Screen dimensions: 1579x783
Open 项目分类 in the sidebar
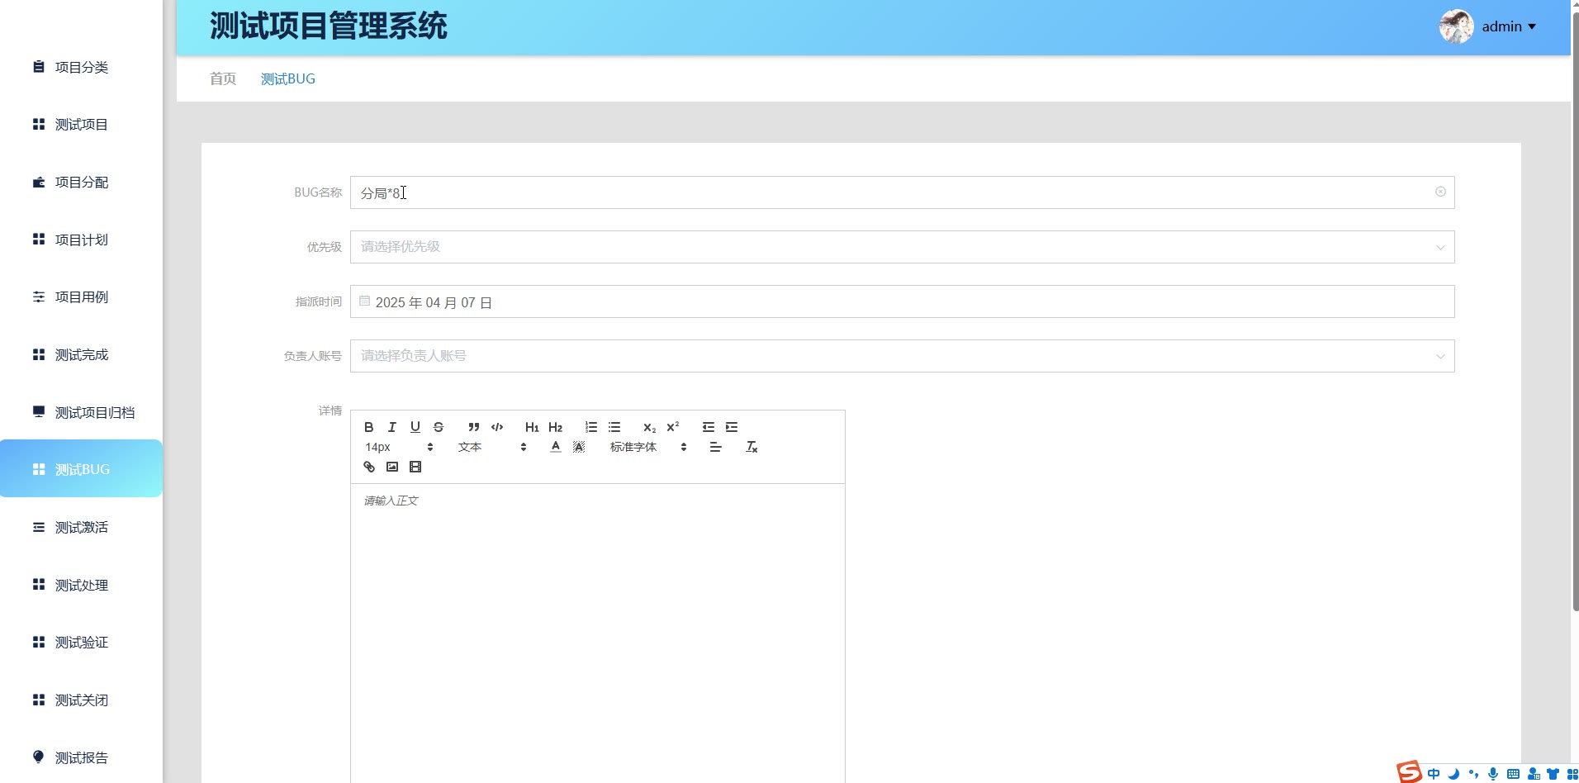(x=81, y=67)
